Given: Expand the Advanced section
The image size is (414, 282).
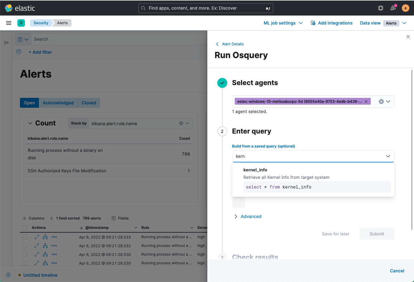Looking at the screenshot, I should click(x=248, y=216).
